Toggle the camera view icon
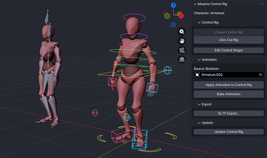267x158 pixels. pyautogui.click(x=182, y=50)
